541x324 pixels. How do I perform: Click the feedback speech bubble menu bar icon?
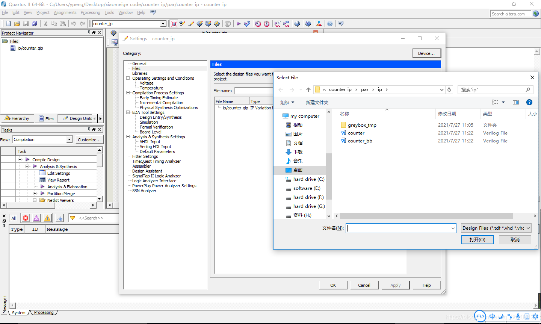click(153, 12)
